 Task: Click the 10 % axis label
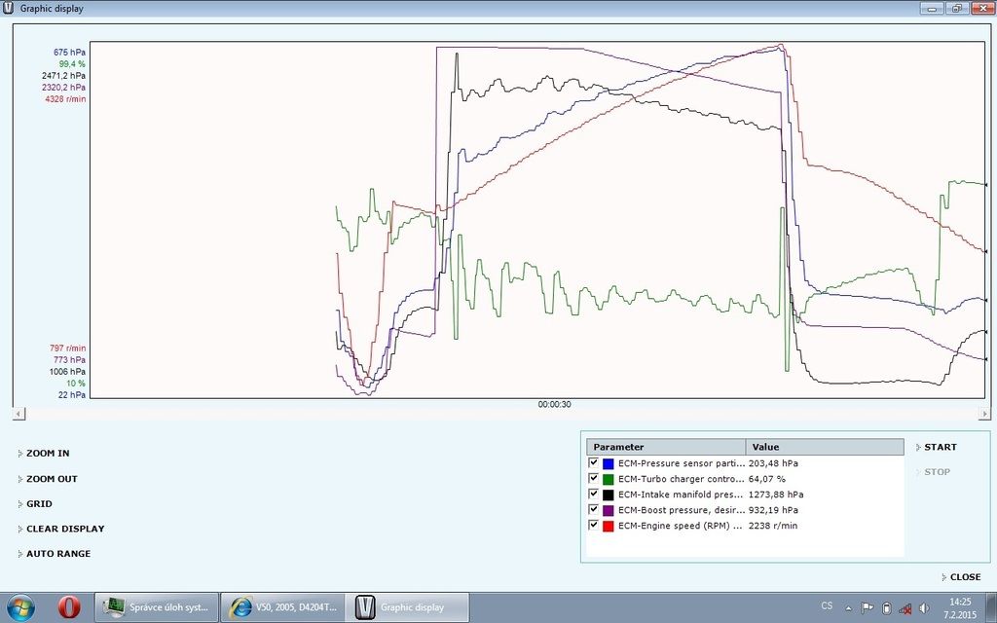[76, 384]
